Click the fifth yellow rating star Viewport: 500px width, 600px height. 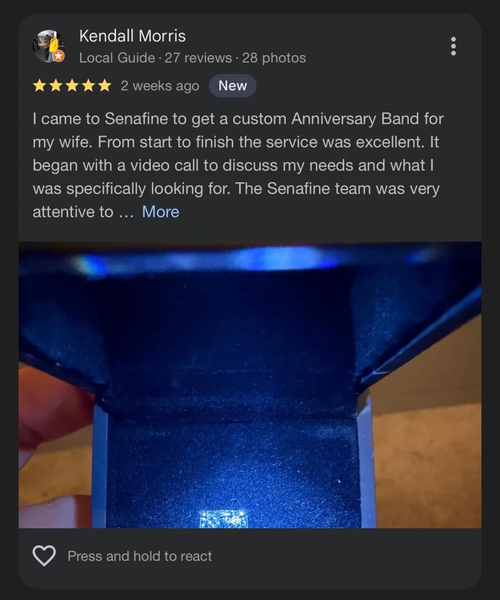tap(105, 86)
